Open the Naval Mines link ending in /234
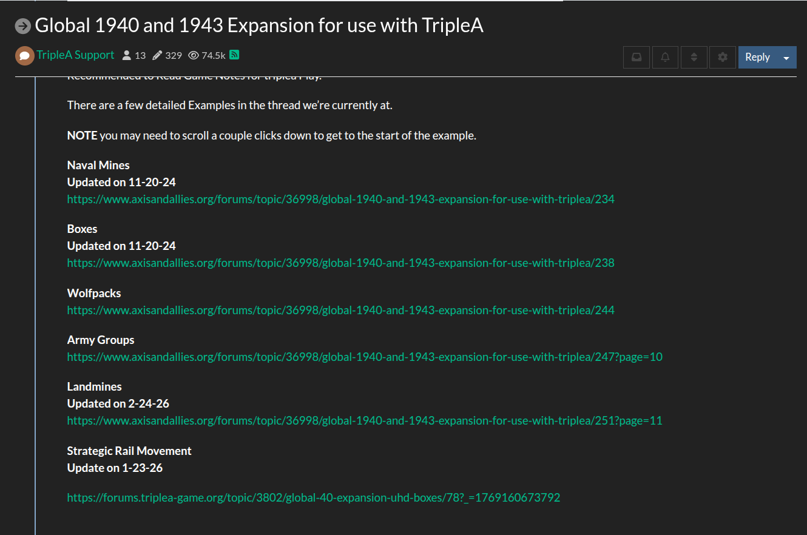Viewport: 807px width, 535px height. point(341,199)
